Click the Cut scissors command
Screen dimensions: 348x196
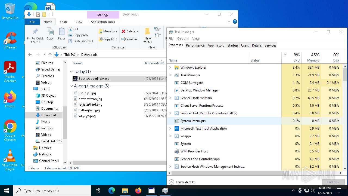pyautogui.click(x=73, y=29)
